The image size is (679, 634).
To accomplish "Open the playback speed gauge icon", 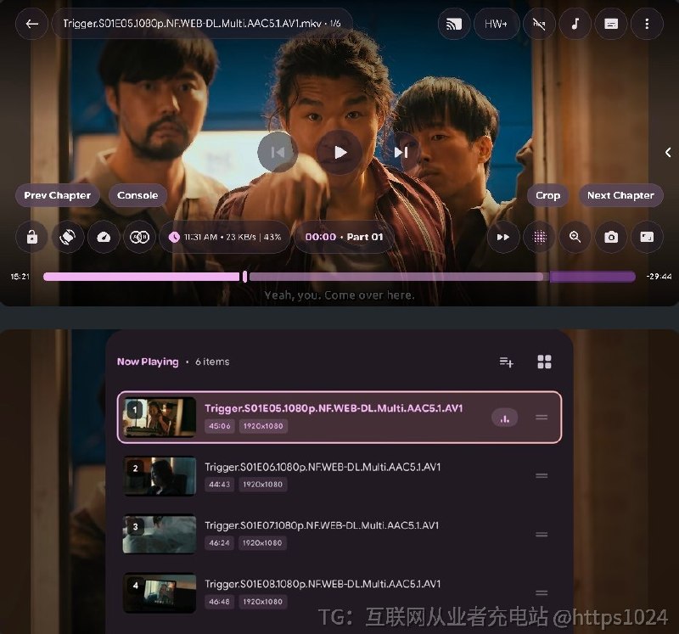I will coord(104,237).
